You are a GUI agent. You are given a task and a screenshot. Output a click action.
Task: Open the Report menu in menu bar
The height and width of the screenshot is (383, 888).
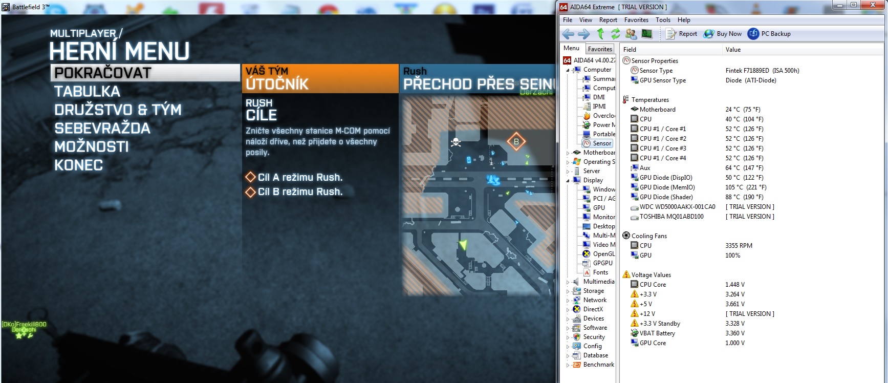(608, 20)
